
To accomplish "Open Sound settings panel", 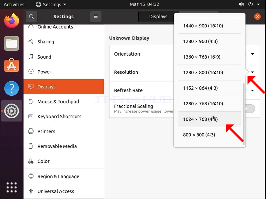I will click(64, 57).
